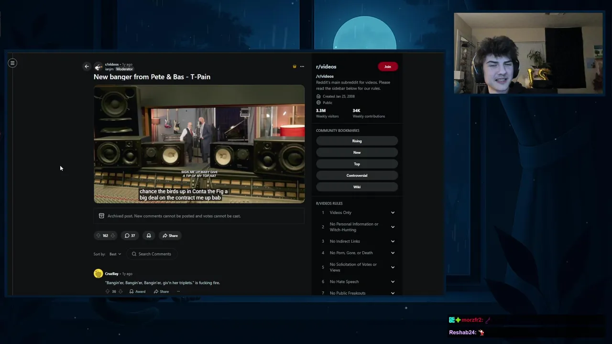Share CruzBay's comment

pos(161,291)
